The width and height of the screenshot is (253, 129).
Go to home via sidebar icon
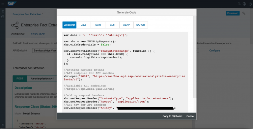3,11
